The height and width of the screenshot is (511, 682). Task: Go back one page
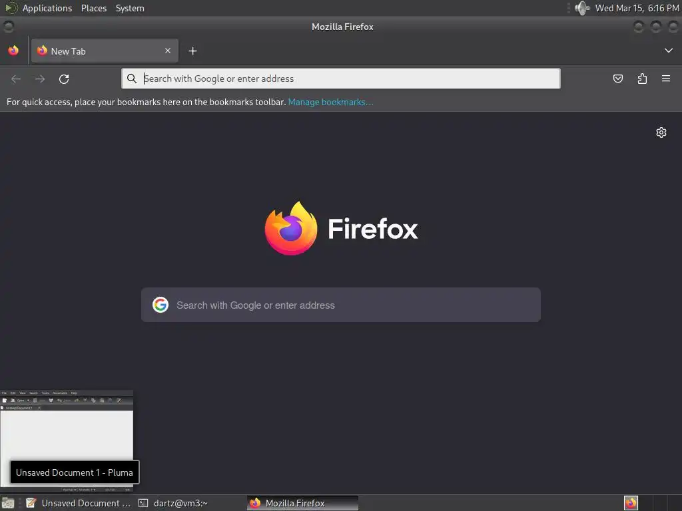(x=16, y=79)
